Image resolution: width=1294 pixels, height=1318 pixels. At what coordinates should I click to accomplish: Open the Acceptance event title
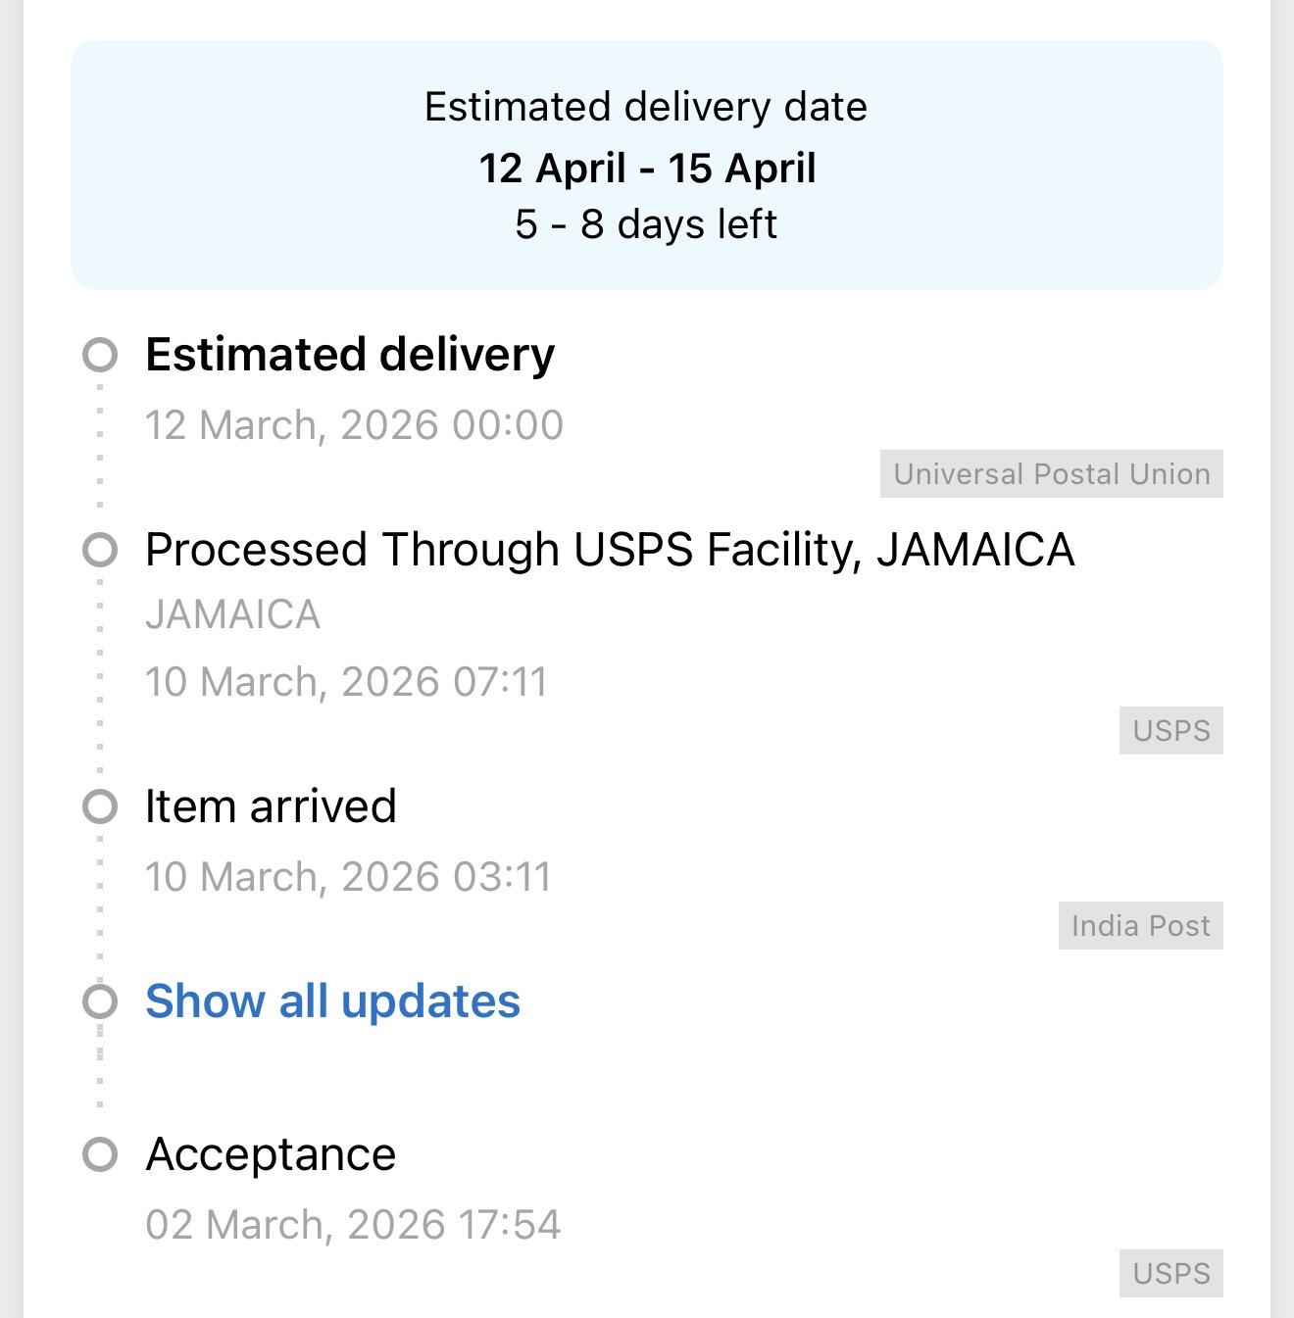(x=271, y=1154)
